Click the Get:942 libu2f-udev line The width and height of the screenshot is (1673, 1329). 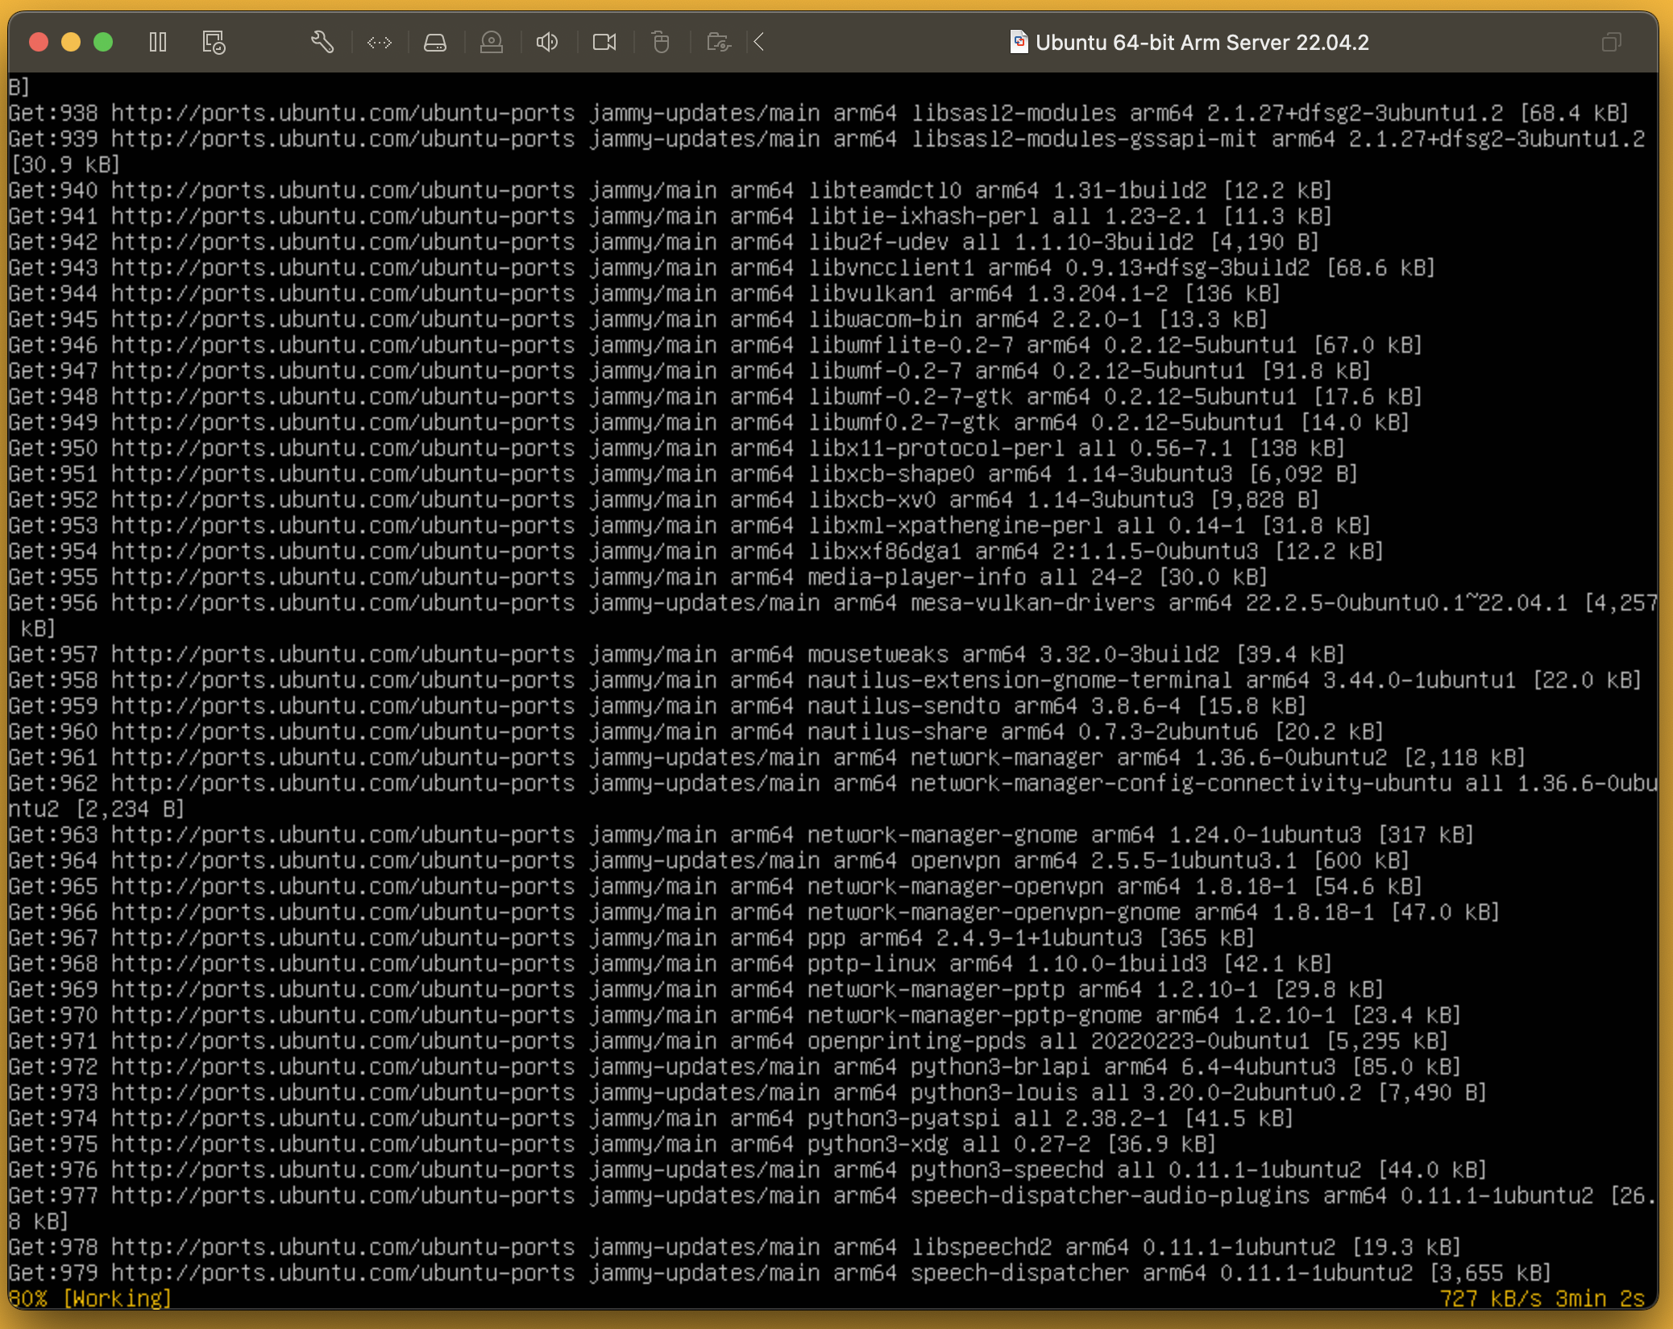pos(664,242)
